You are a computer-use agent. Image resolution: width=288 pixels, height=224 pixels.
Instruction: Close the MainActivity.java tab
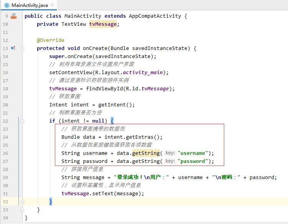point(52,5)
